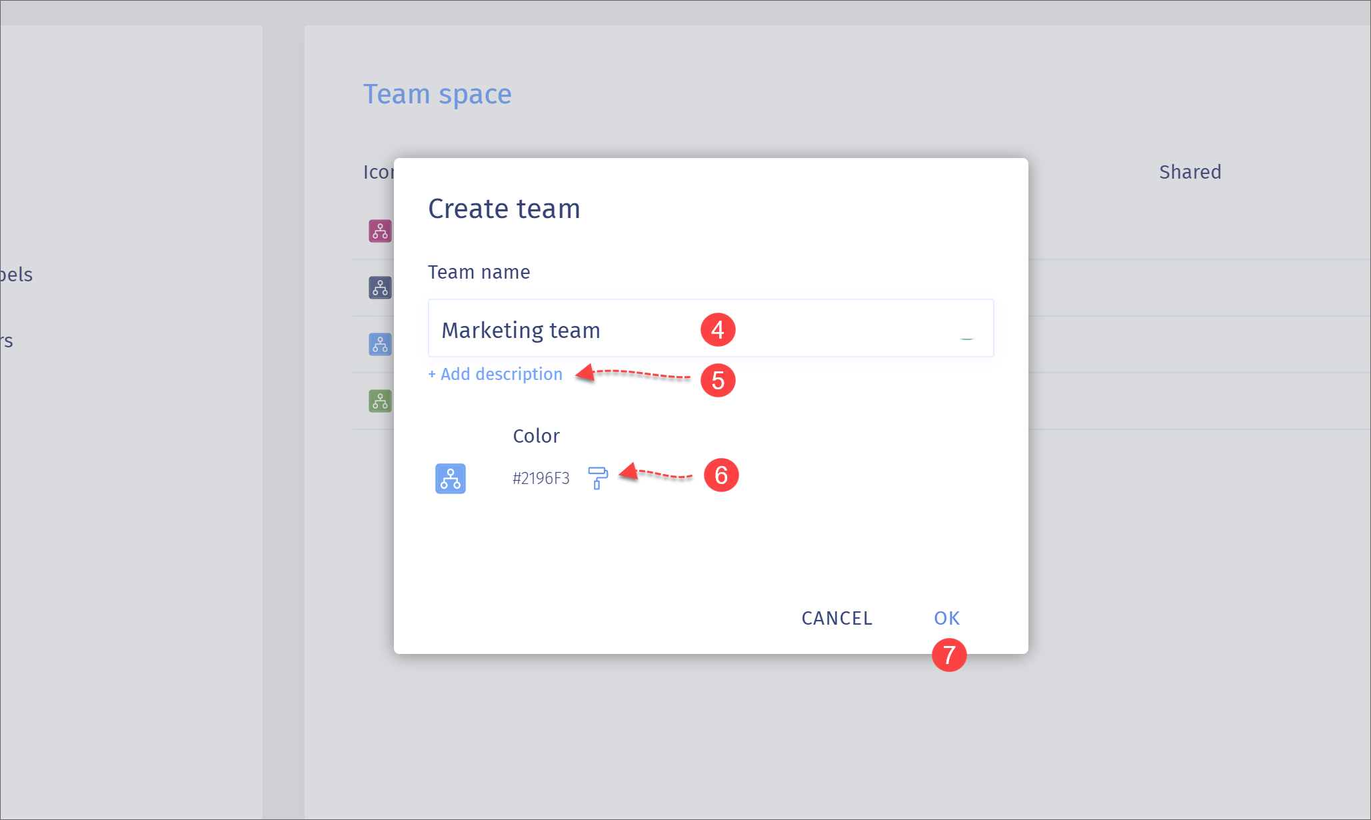The width and height of the screenshot is (1371, 820).
Task: Select the light blue team icon in list
Action: (x=380, y=345)
